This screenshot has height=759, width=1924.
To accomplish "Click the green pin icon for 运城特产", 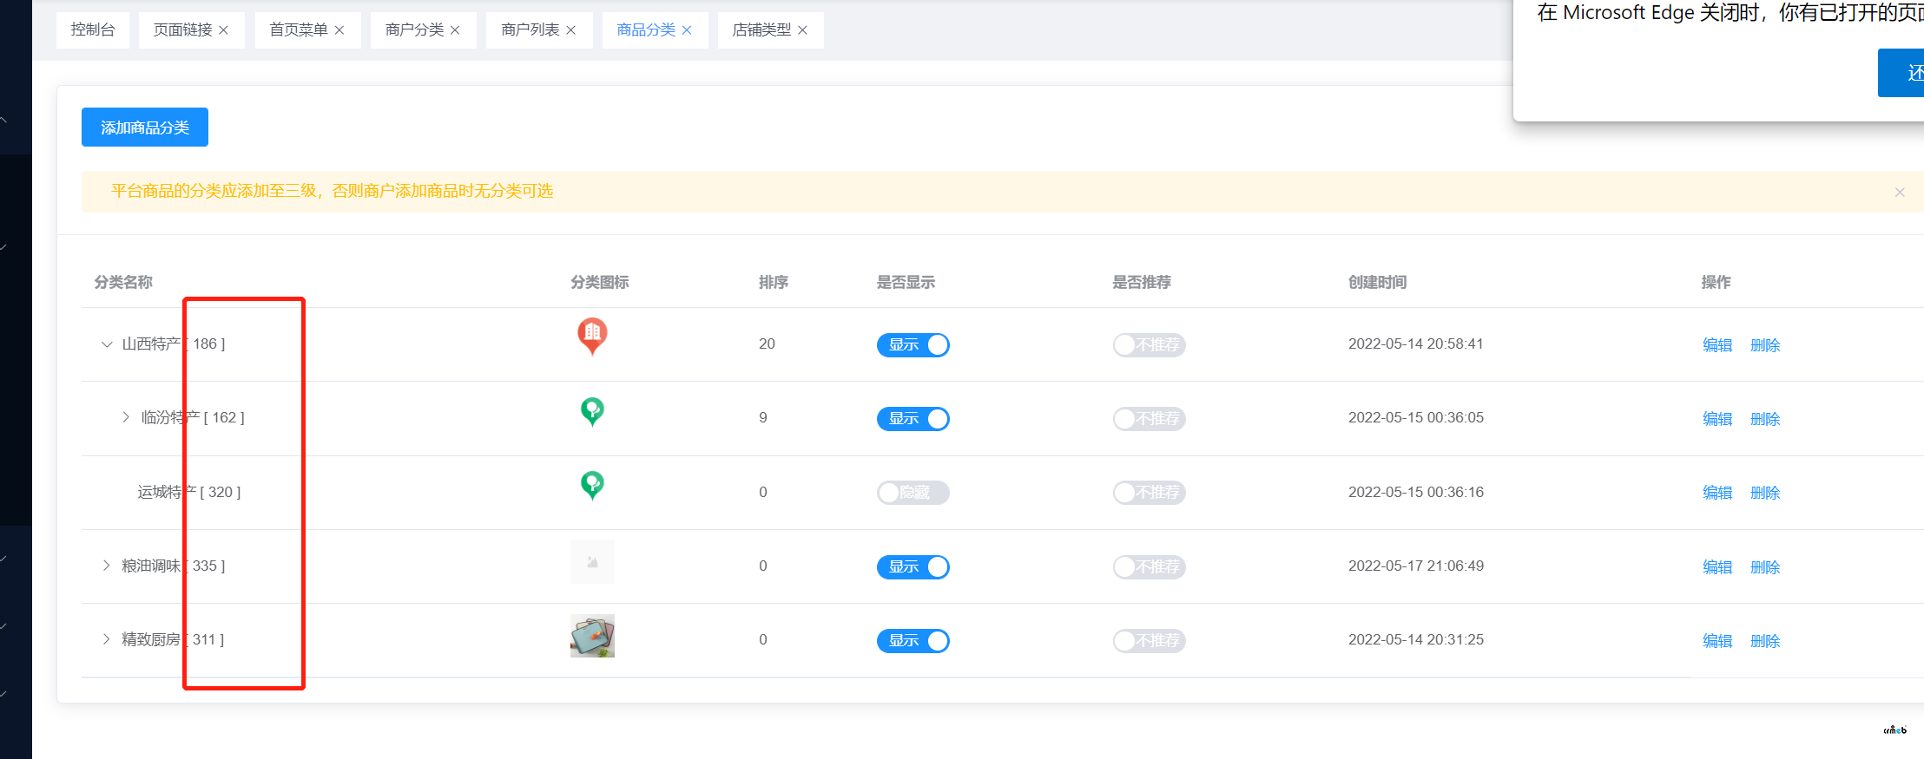I will (592, 485).
